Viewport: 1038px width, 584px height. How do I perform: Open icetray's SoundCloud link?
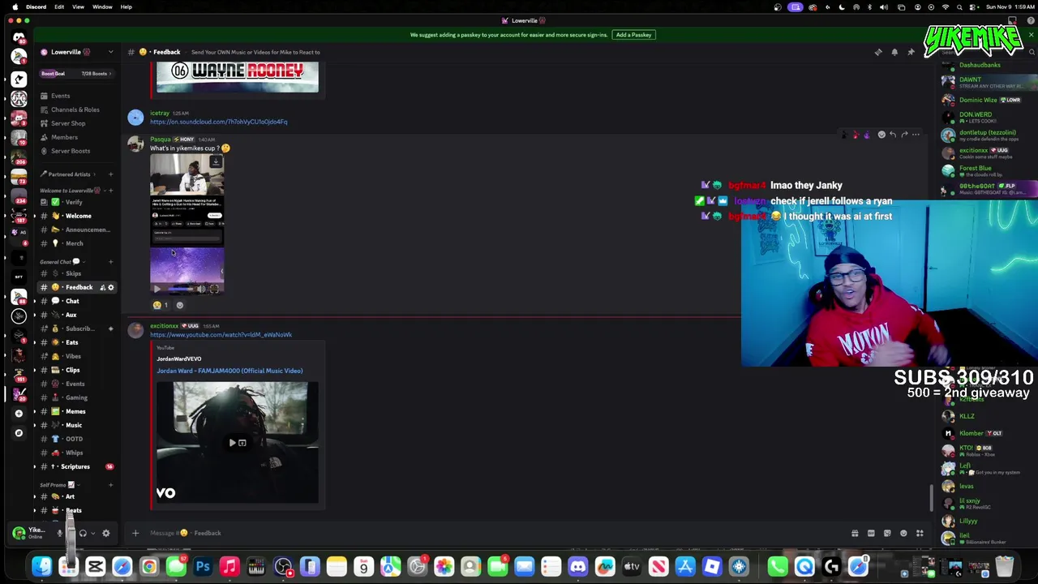click(218, 122)
